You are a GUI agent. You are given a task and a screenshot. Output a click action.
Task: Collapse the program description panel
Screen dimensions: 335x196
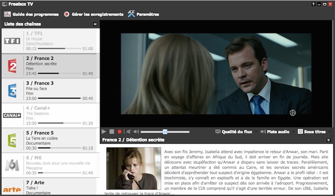329,140
